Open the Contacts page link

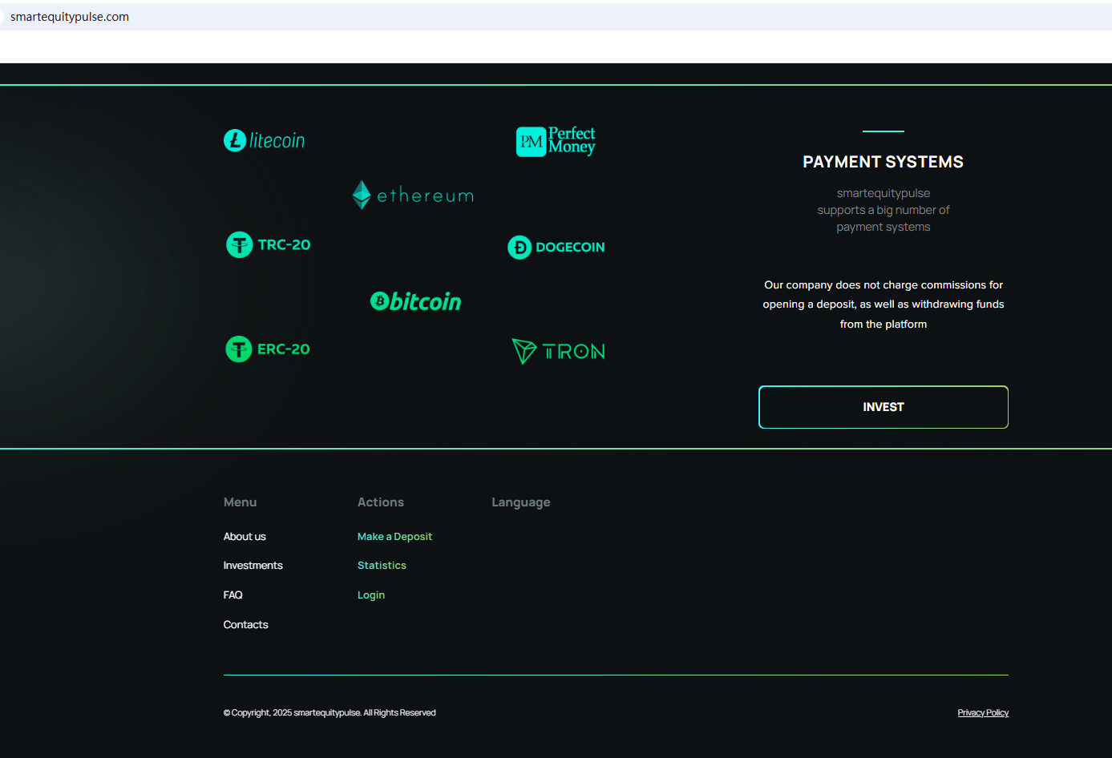(245, 625)
